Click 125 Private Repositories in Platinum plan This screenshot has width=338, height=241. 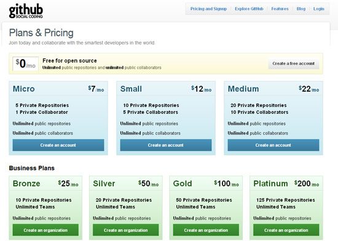click(x=285, y=200)
